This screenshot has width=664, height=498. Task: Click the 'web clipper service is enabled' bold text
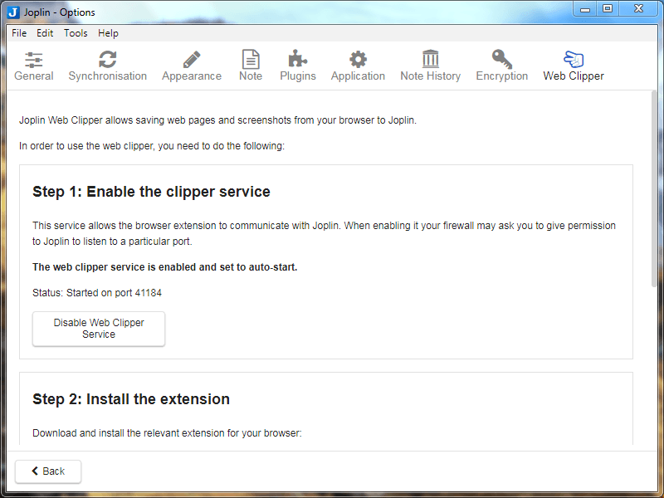(164, 267)
